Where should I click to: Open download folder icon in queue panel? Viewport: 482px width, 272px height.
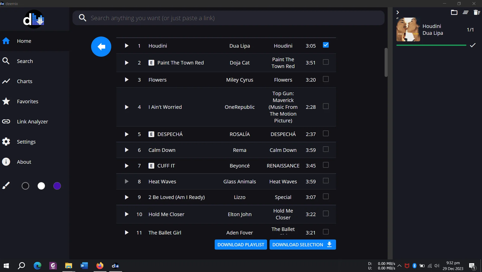[x=454, y=12]
